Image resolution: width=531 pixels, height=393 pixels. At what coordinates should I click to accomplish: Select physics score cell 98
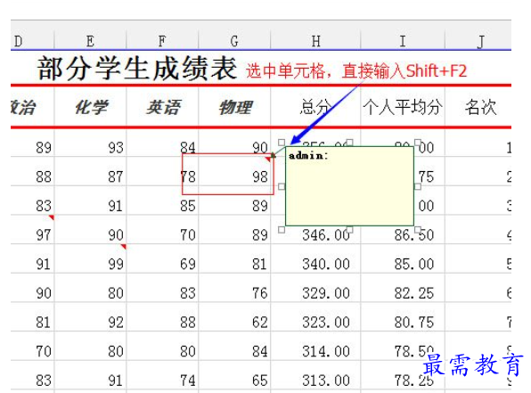234,171
